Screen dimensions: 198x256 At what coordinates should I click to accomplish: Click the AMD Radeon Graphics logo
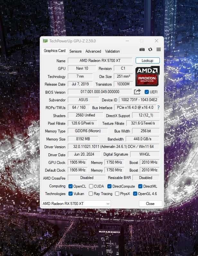tap(148, 76)
